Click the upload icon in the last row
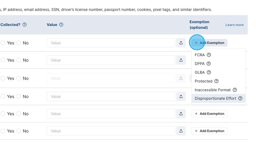This screenshot has width=256, height=142. coord(181,131)
